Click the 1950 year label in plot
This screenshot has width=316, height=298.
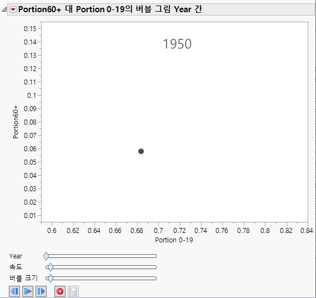[177, 44]
